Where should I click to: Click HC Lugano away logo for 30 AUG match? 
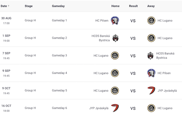tap(151, 21)
